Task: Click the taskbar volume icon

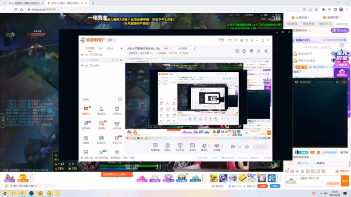Action: click(x=326, y=193)
